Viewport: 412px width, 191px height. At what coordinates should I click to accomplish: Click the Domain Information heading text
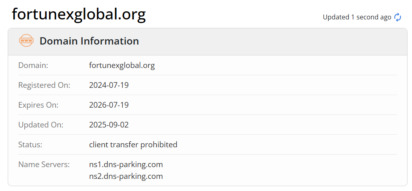(89, 41)
